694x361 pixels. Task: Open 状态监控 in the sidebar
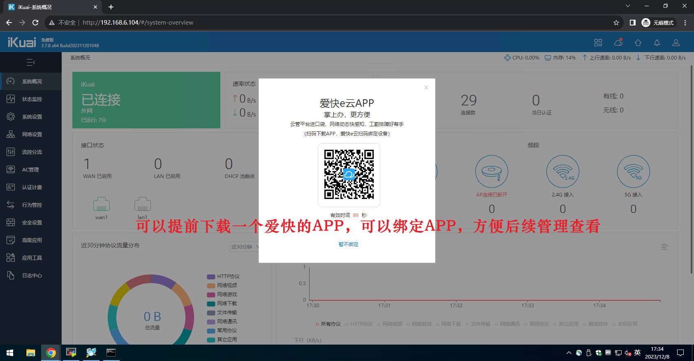pyautogui.click(x=31, y=99)
